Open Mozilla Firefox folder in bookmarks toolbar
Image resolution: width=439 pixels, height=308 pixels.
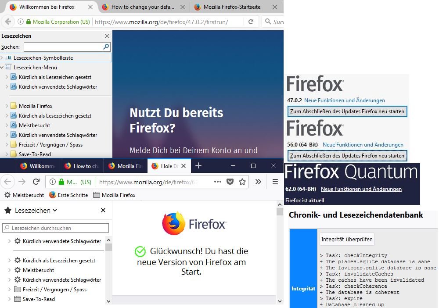[114, 195]
